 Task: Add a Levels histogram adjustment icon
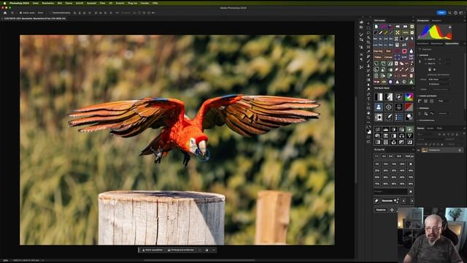(386, 129)
